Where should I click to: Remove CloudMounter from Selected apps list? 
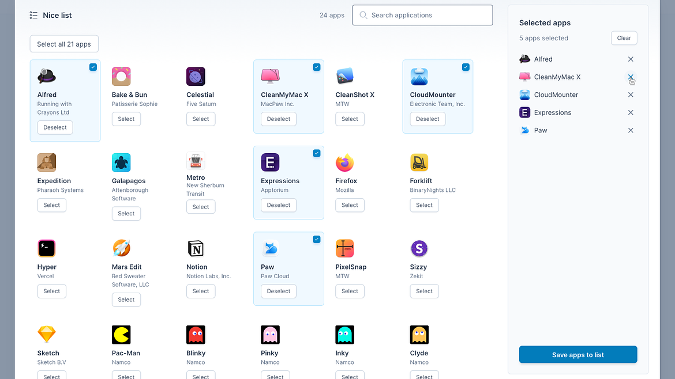click(631, 94)
